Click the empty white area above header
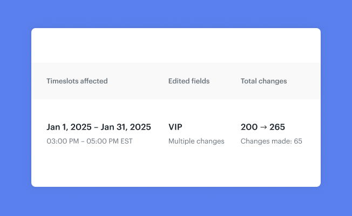Screen dimensions: 352x216 coord(176,45)
